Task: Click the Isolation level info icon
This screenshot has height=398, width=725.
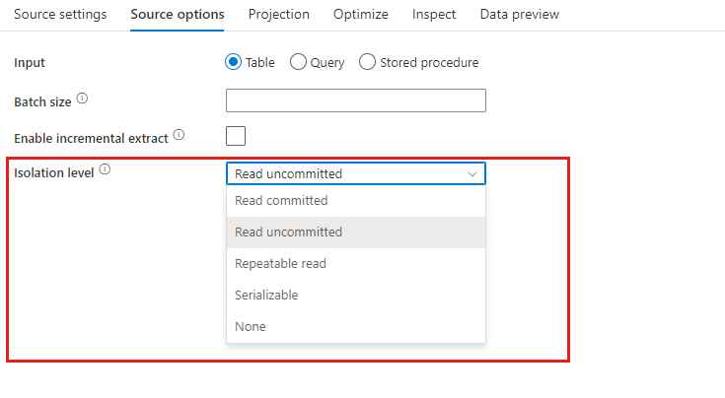Action: (105, 169)
